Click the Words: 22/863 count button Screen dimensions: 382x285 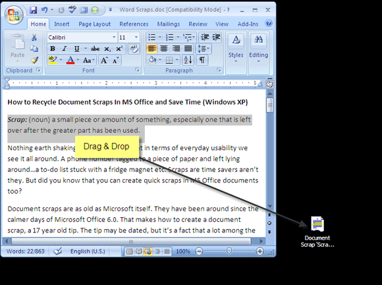(25, 251)
